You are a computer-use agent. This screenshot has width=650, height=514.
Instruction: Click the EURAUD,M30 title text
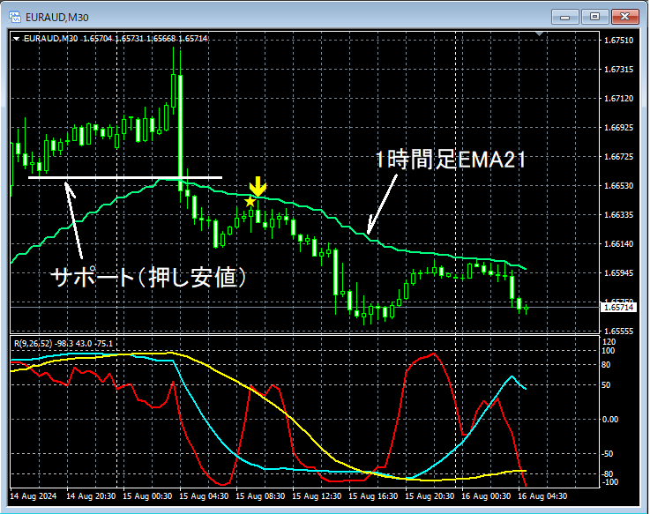click(x=57, y=18)
